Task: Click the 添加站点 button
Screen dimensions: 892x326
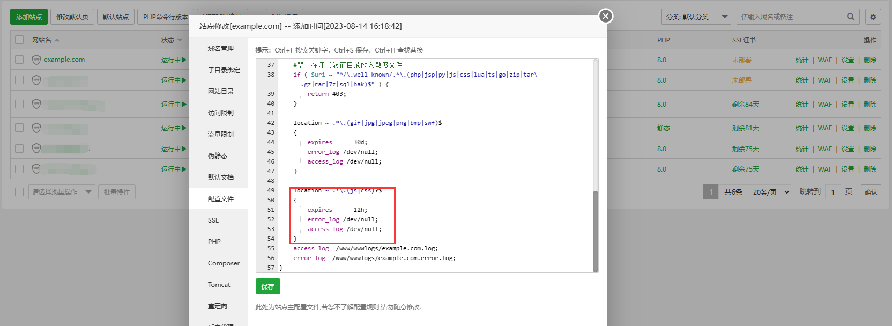Action: pyautogui.click(x=29, y=17)
